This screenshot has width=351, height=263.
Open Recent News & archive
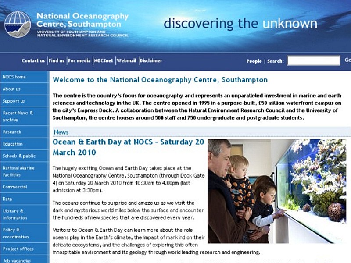pyautogui.click(x=25, y=116)
